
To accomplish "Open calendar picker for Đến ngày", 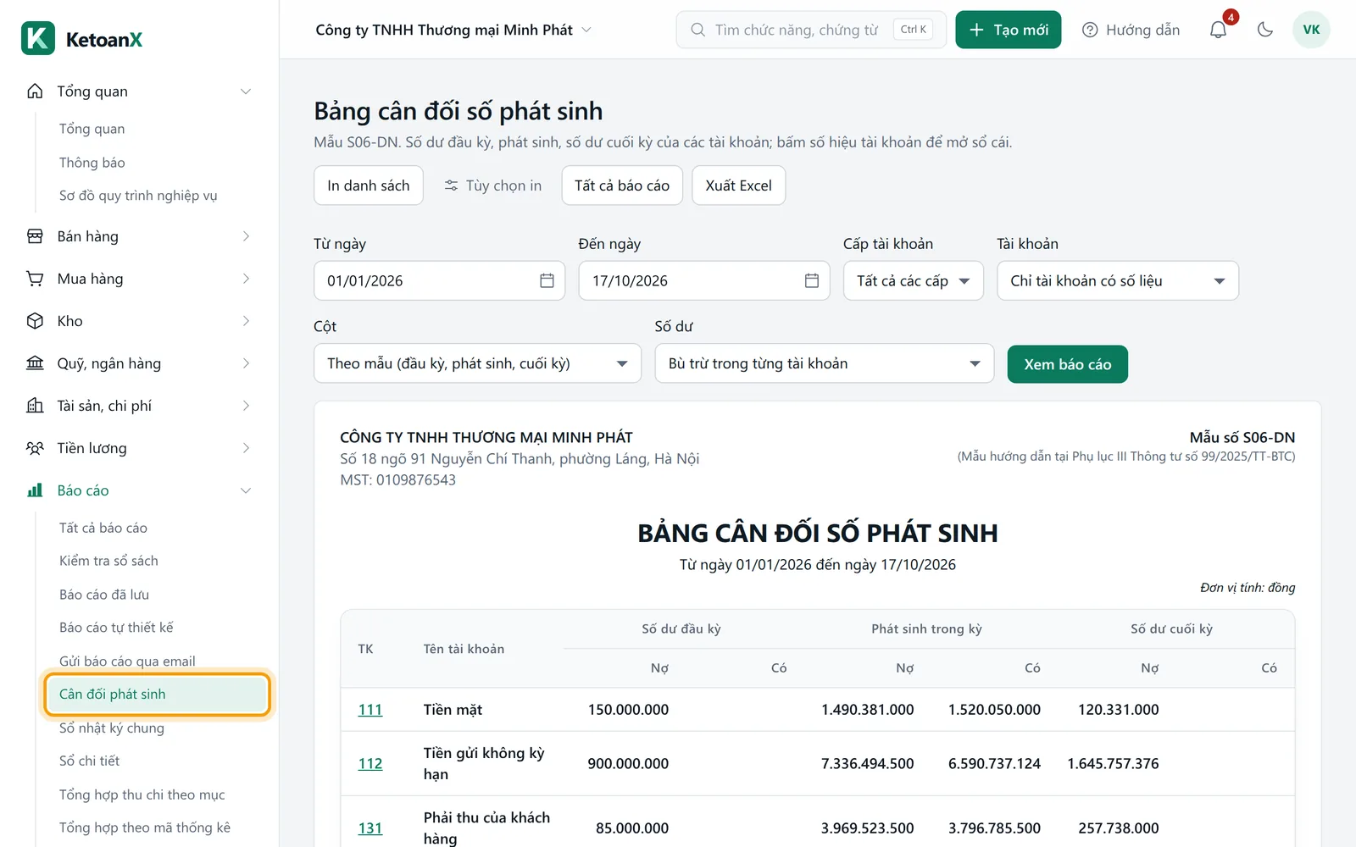I will pos(811,280).
